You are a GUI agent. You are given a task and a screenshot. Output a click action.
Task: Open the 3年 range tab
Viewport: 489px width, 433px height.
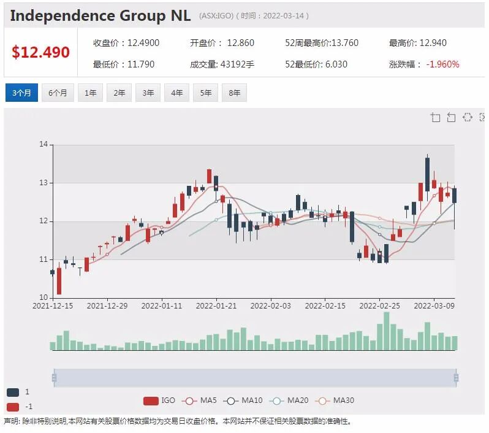click(x=148, y=93)
